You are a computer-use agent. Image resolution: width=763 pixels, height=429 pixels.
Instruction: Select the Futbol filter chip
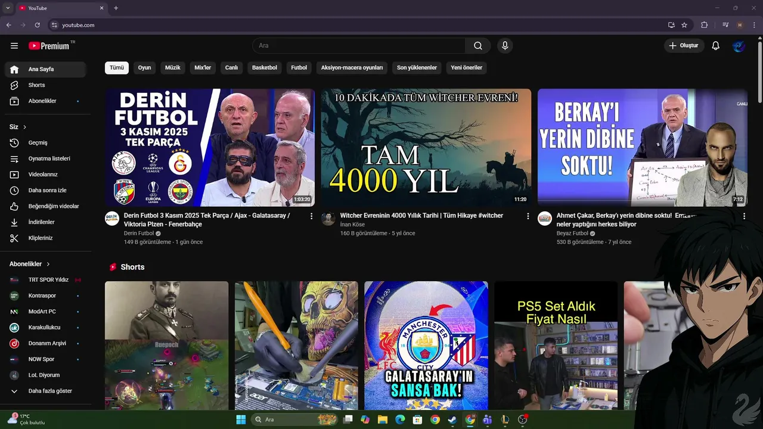(299, 67)
